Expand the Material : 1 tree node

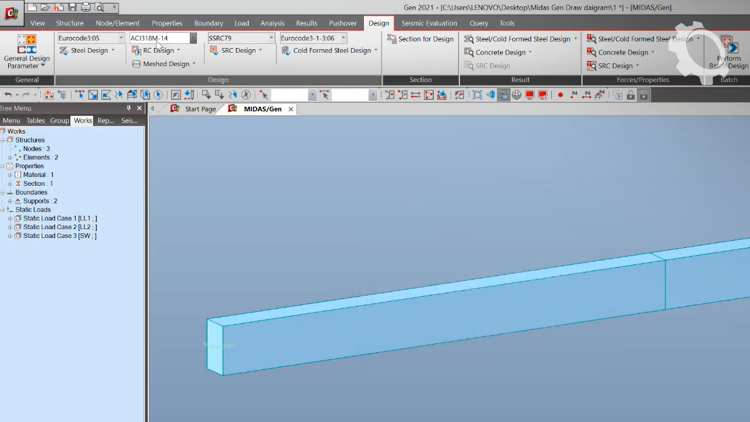click(x=9, y=175)
